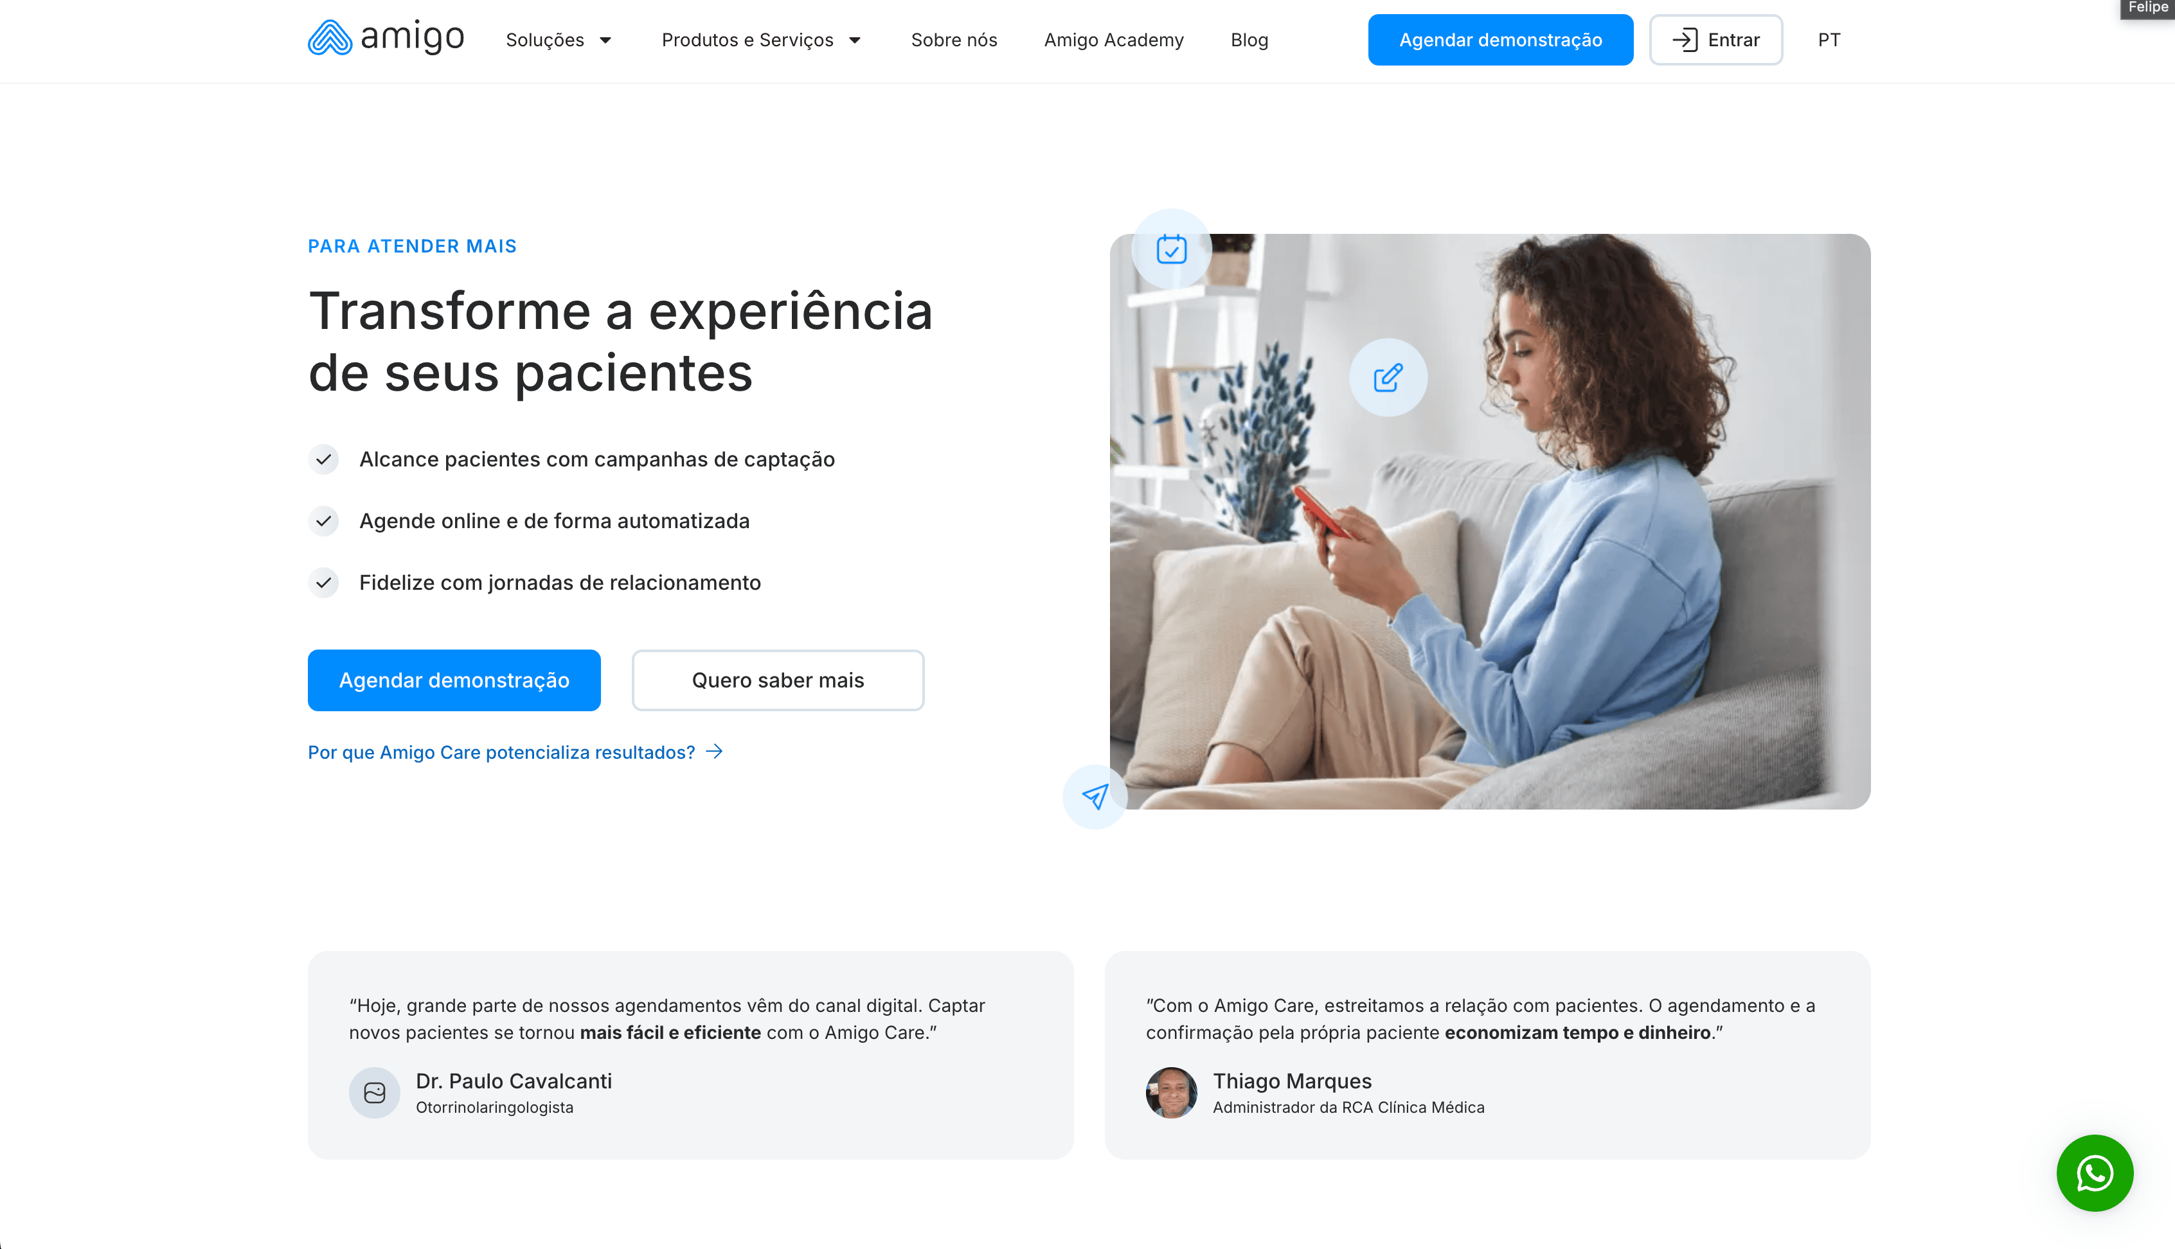Click the paper plane send icon
The width and height of the screenshot is (2175, 1249).
point(1096,796)
